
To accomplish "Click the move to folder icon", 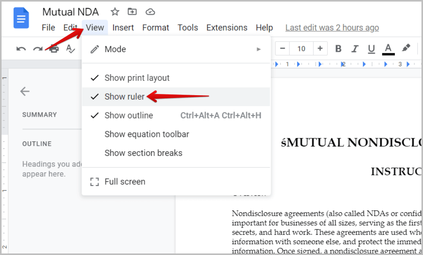I will [132, 12].
